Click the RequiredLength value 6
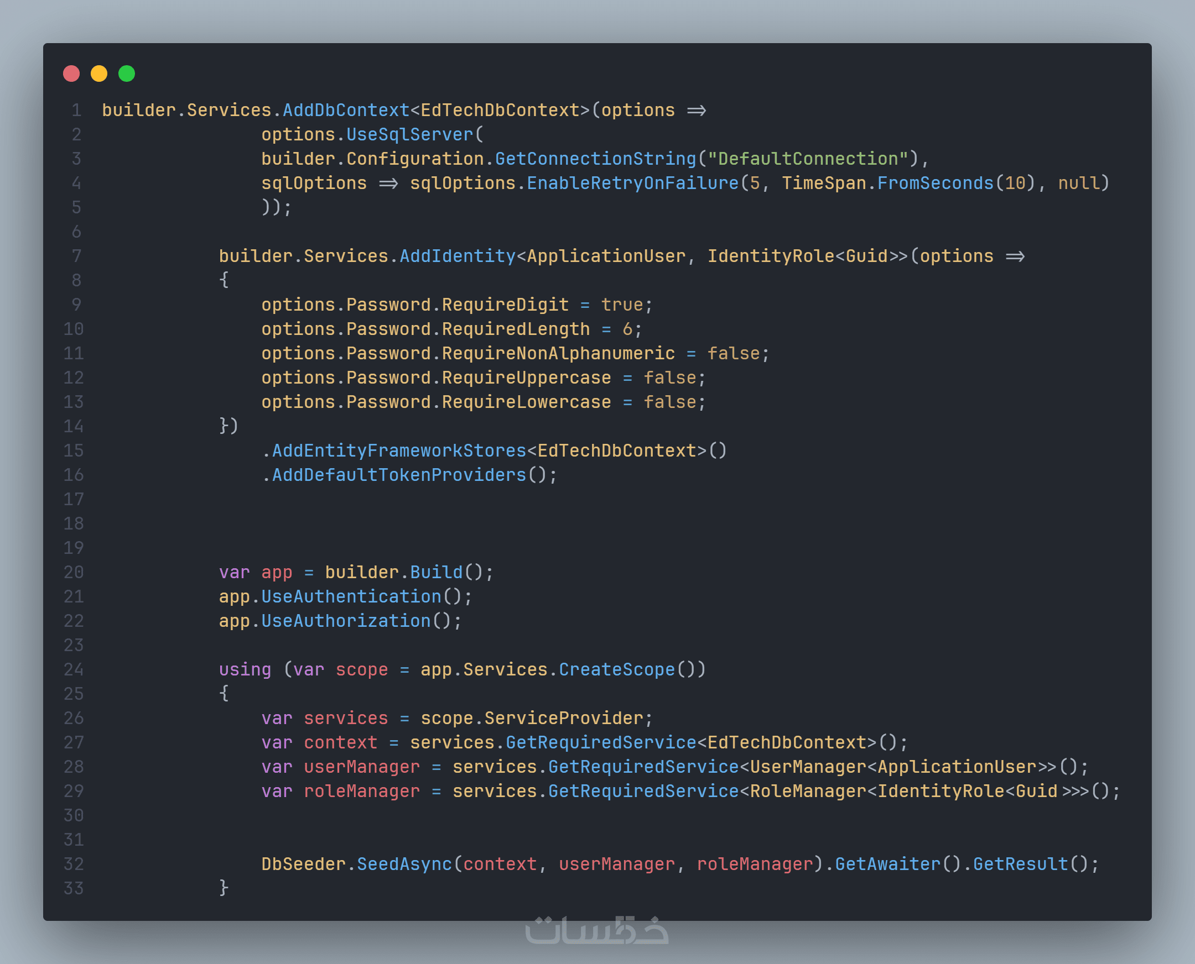 click(x=627, y=329)
